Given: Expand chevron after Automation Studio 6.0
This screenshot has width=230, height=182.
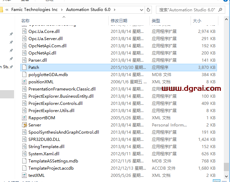Looking at the screenshot, I should pos(114,10).
